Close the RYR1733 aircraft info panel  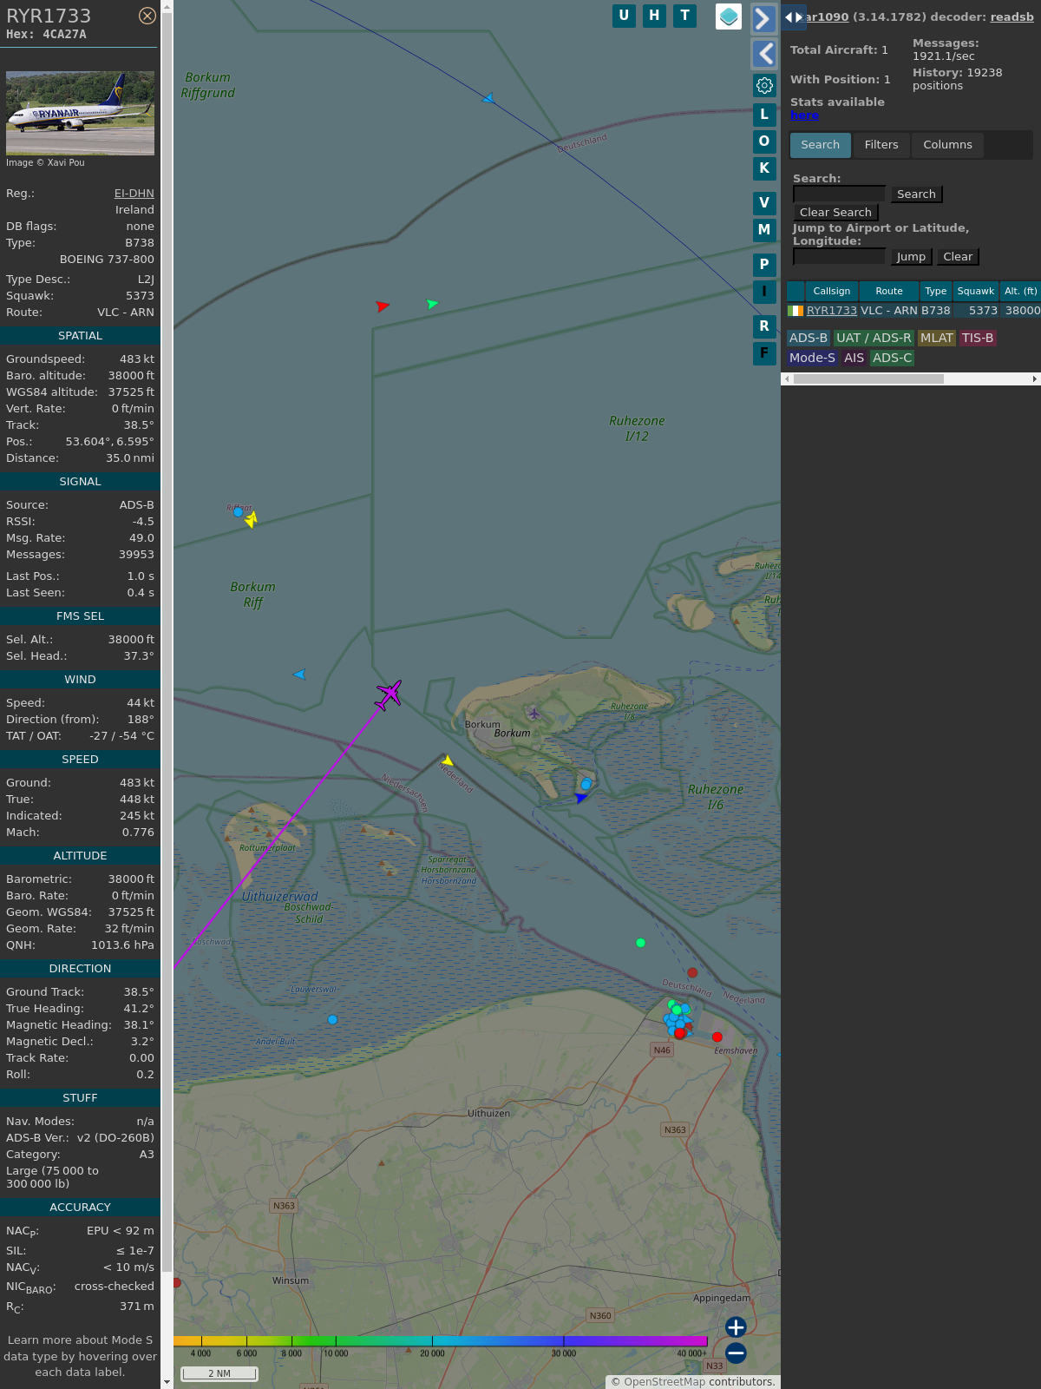point(147,16)
